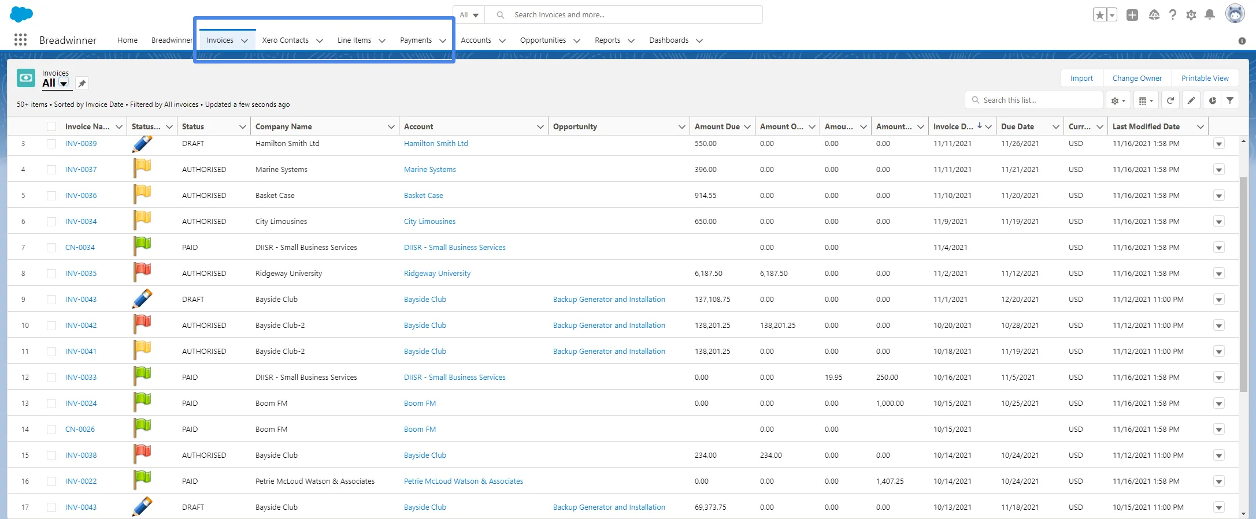The image size is (1256, 519).
Task: Refresh the invoices list
Action: 1170,100
